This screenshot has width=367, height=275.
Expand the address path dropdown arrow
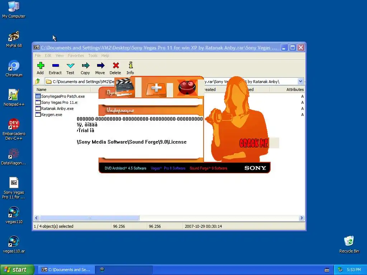tap(300, 81)
